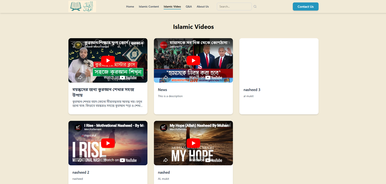The image size is (386, 184).
Task: Play the I Rise nasheed video
Action: coord(108,143)
